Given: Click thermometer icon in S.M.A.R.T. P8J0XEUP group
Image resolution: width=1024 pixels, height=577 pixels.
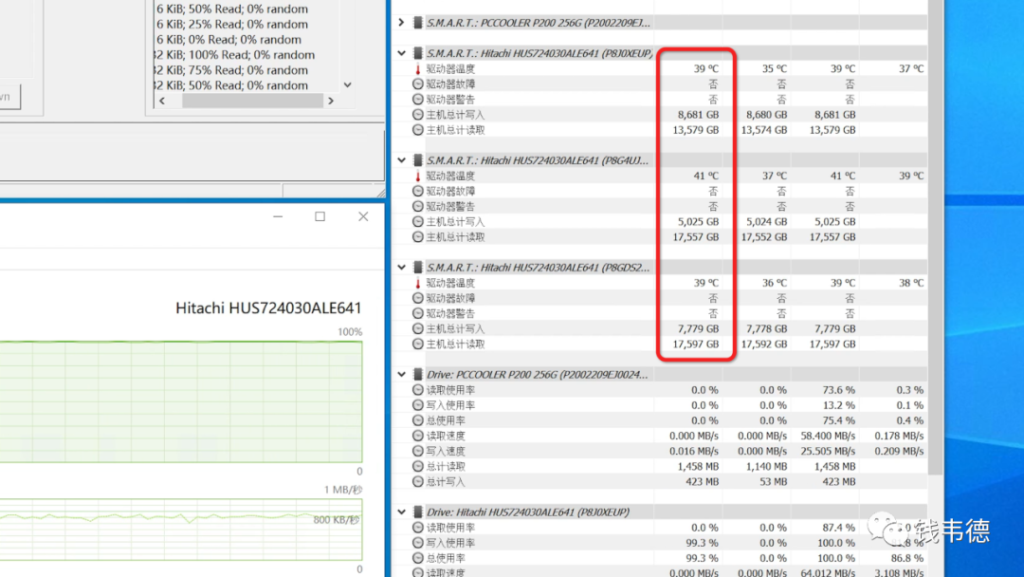Looking at the screenshot, I should coord(418,68).
